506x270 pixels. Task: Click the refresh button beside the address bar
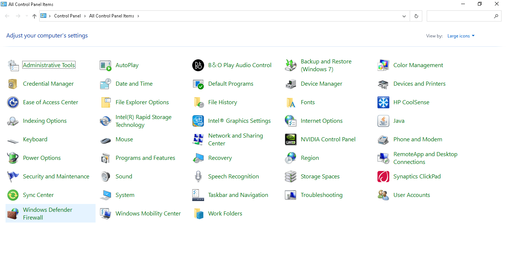[x=416, y=16]
